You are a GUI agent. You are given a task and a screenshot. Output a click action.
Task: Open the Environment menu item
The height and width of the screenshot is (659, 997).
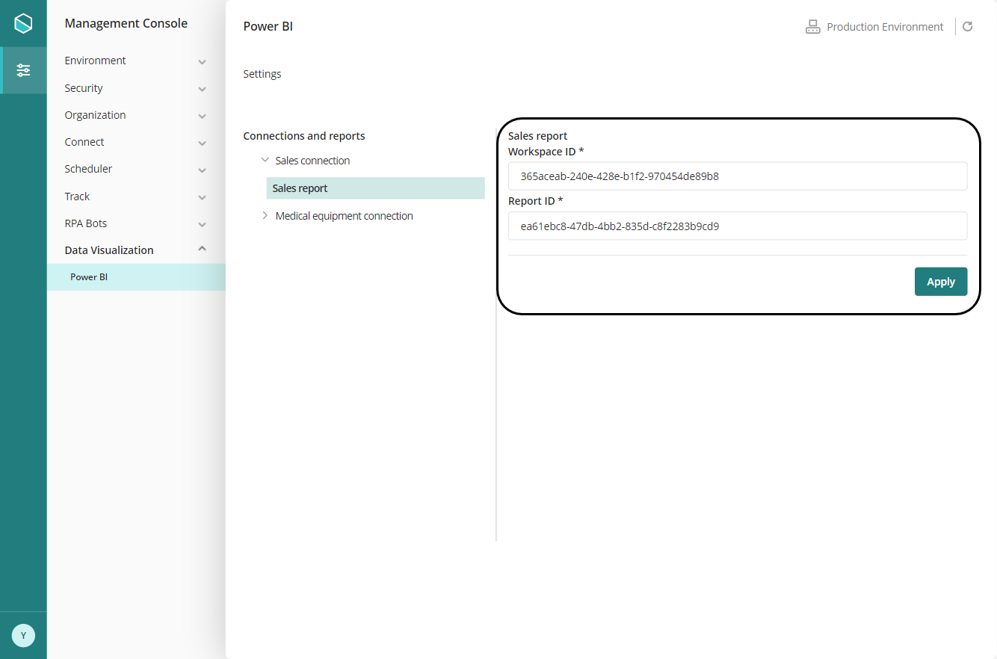pyautogui.click(x=95, y=61)
